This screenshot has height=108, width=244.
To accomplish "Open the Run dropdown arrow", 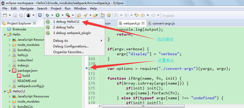I will (62, 15).
